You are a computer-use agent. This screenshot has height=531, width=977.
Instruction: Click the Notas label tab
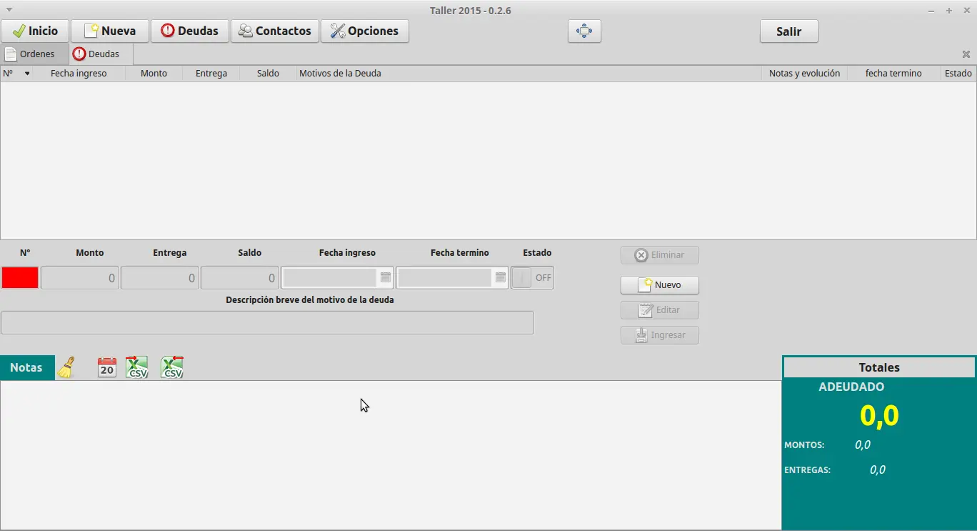click(x=27, y=367)
